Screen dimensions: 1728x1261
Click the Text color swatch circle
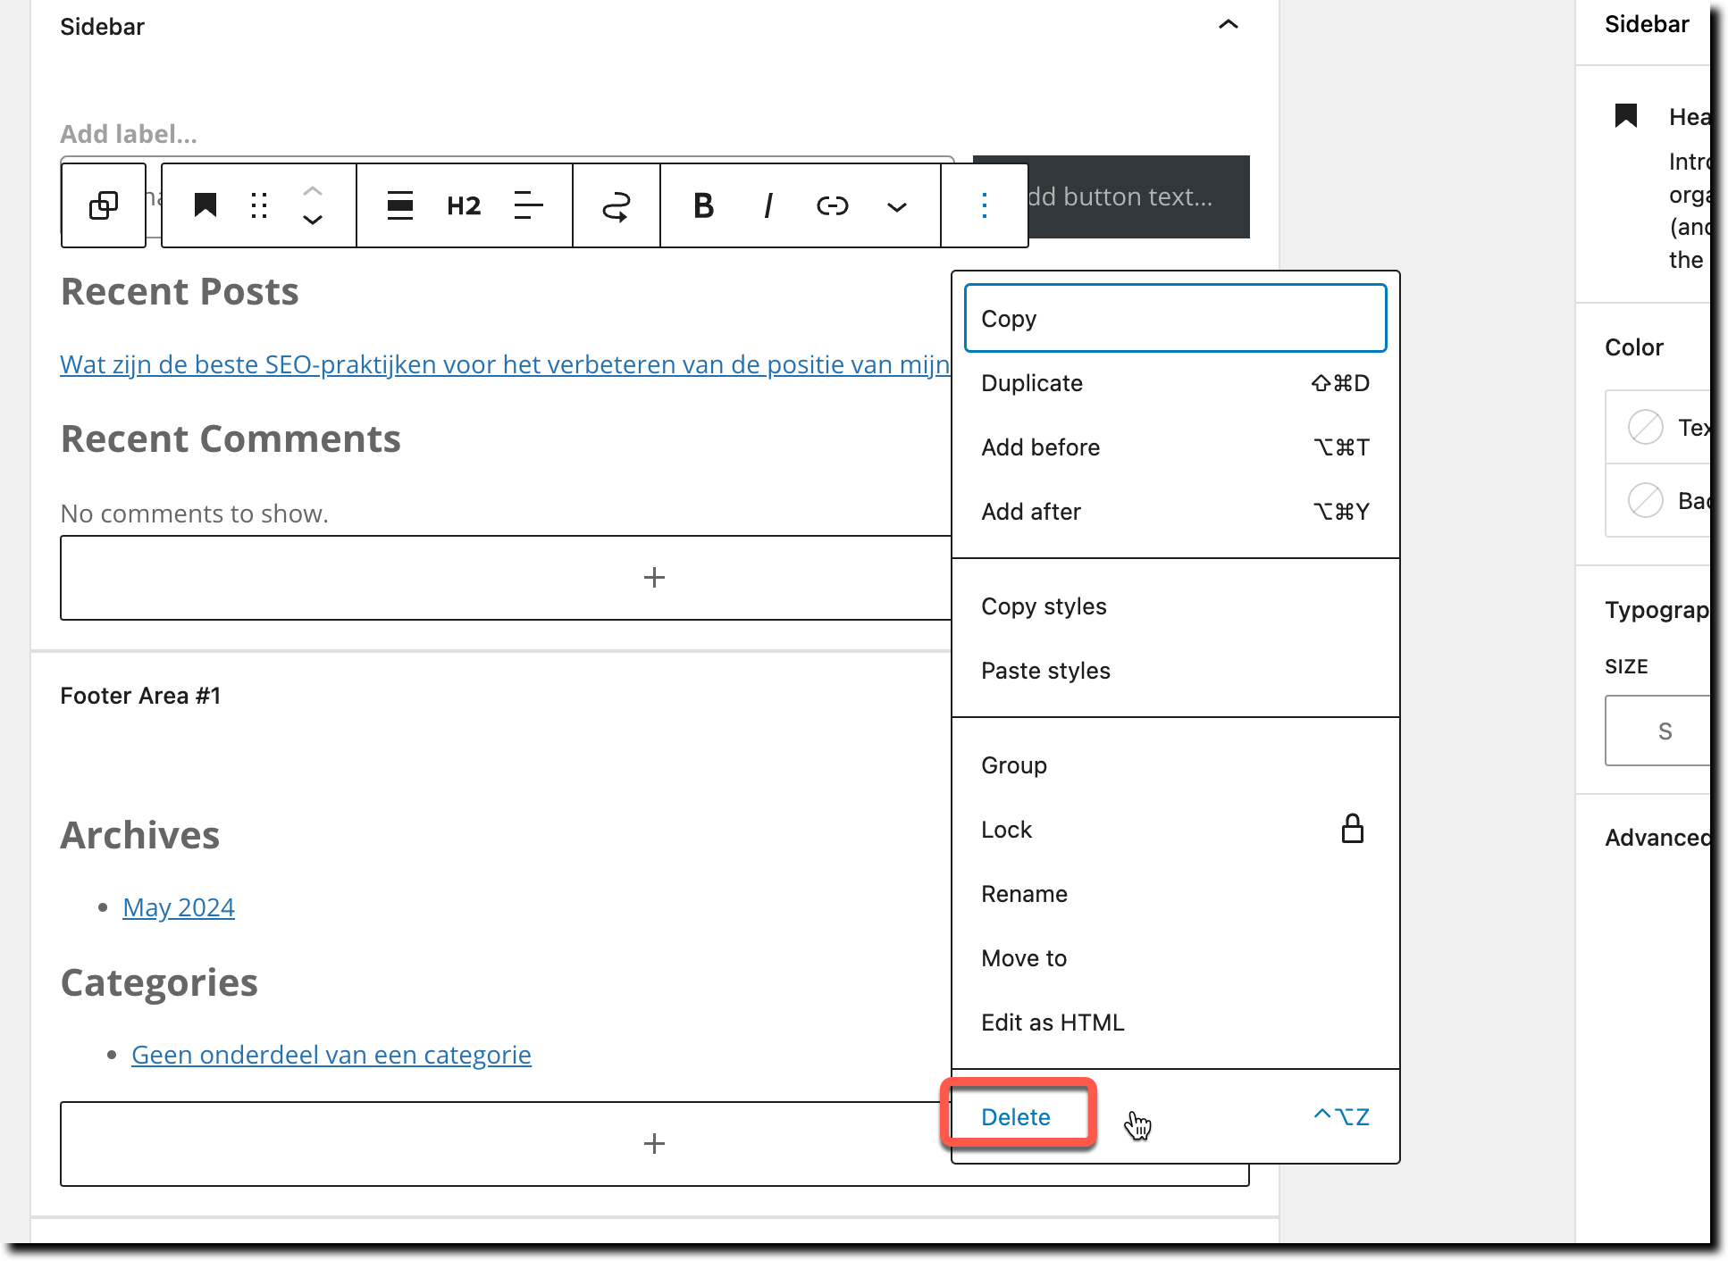1645,427
